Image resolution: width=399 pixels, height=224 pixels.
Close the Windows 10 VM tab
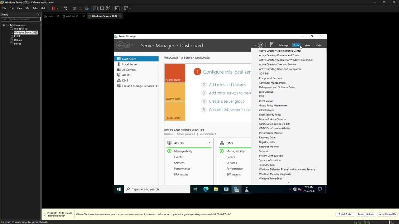[x=84, y=16]
